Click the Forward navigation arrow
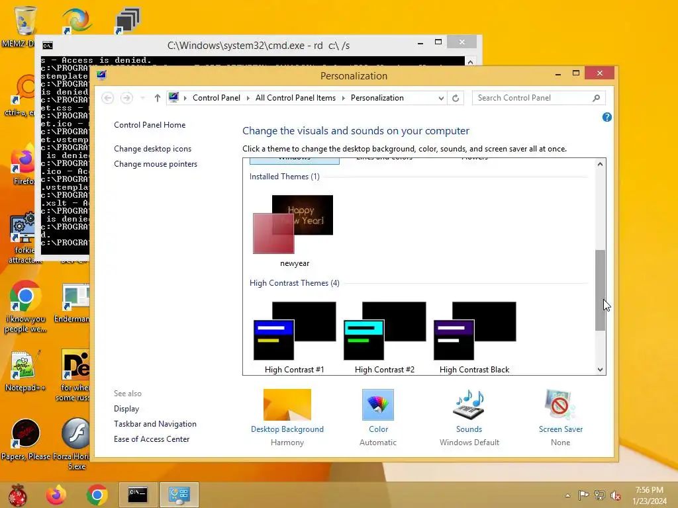 point(126,98)
